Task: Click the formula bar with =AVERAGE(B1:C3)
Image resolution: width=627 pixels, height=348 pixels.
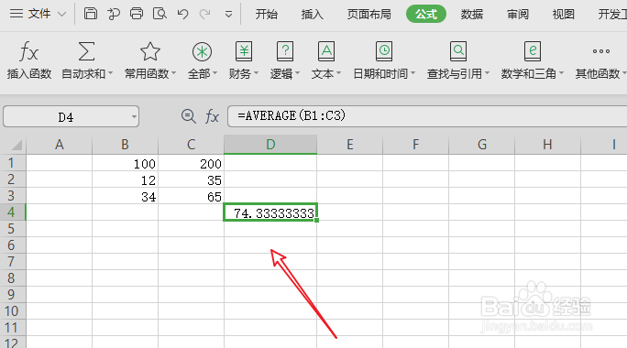Action: click(x=427, y=116)
